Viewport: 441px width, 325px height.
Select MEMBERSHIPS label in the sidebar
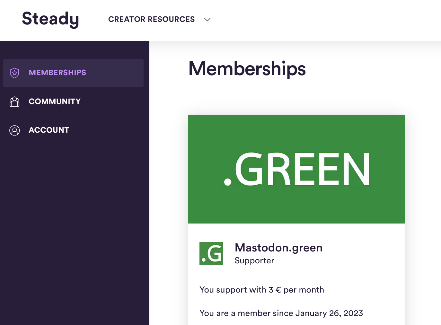[57, 73]
